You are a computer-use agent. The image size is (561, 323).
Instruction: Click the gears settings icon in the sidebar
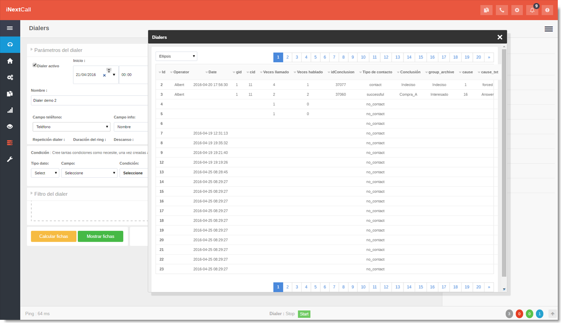tap(10, 77)
